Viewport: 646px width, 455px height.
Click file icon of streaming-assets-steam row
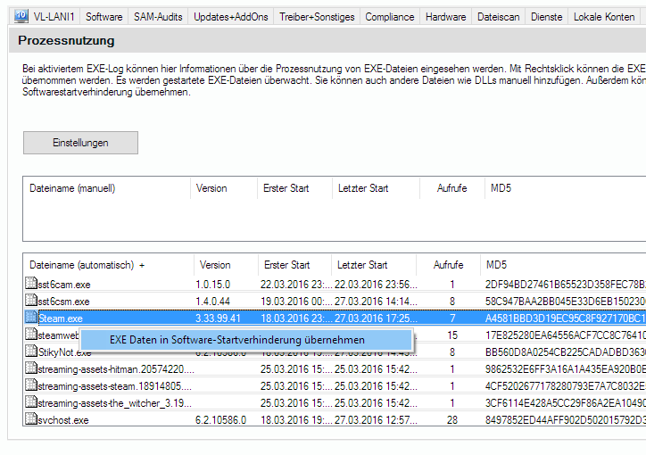pos(31,385)
